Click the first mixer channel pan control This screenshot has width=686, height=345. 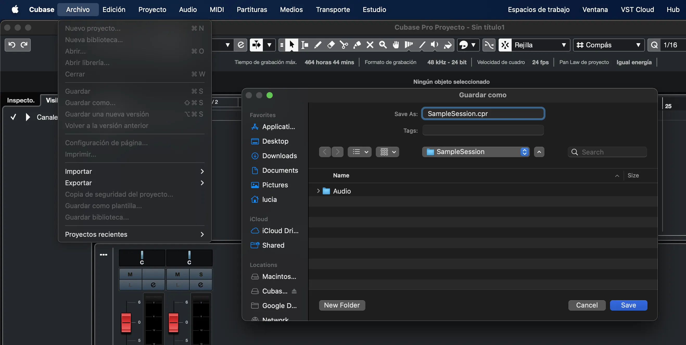pyautogui.click(x=142, y=258)
